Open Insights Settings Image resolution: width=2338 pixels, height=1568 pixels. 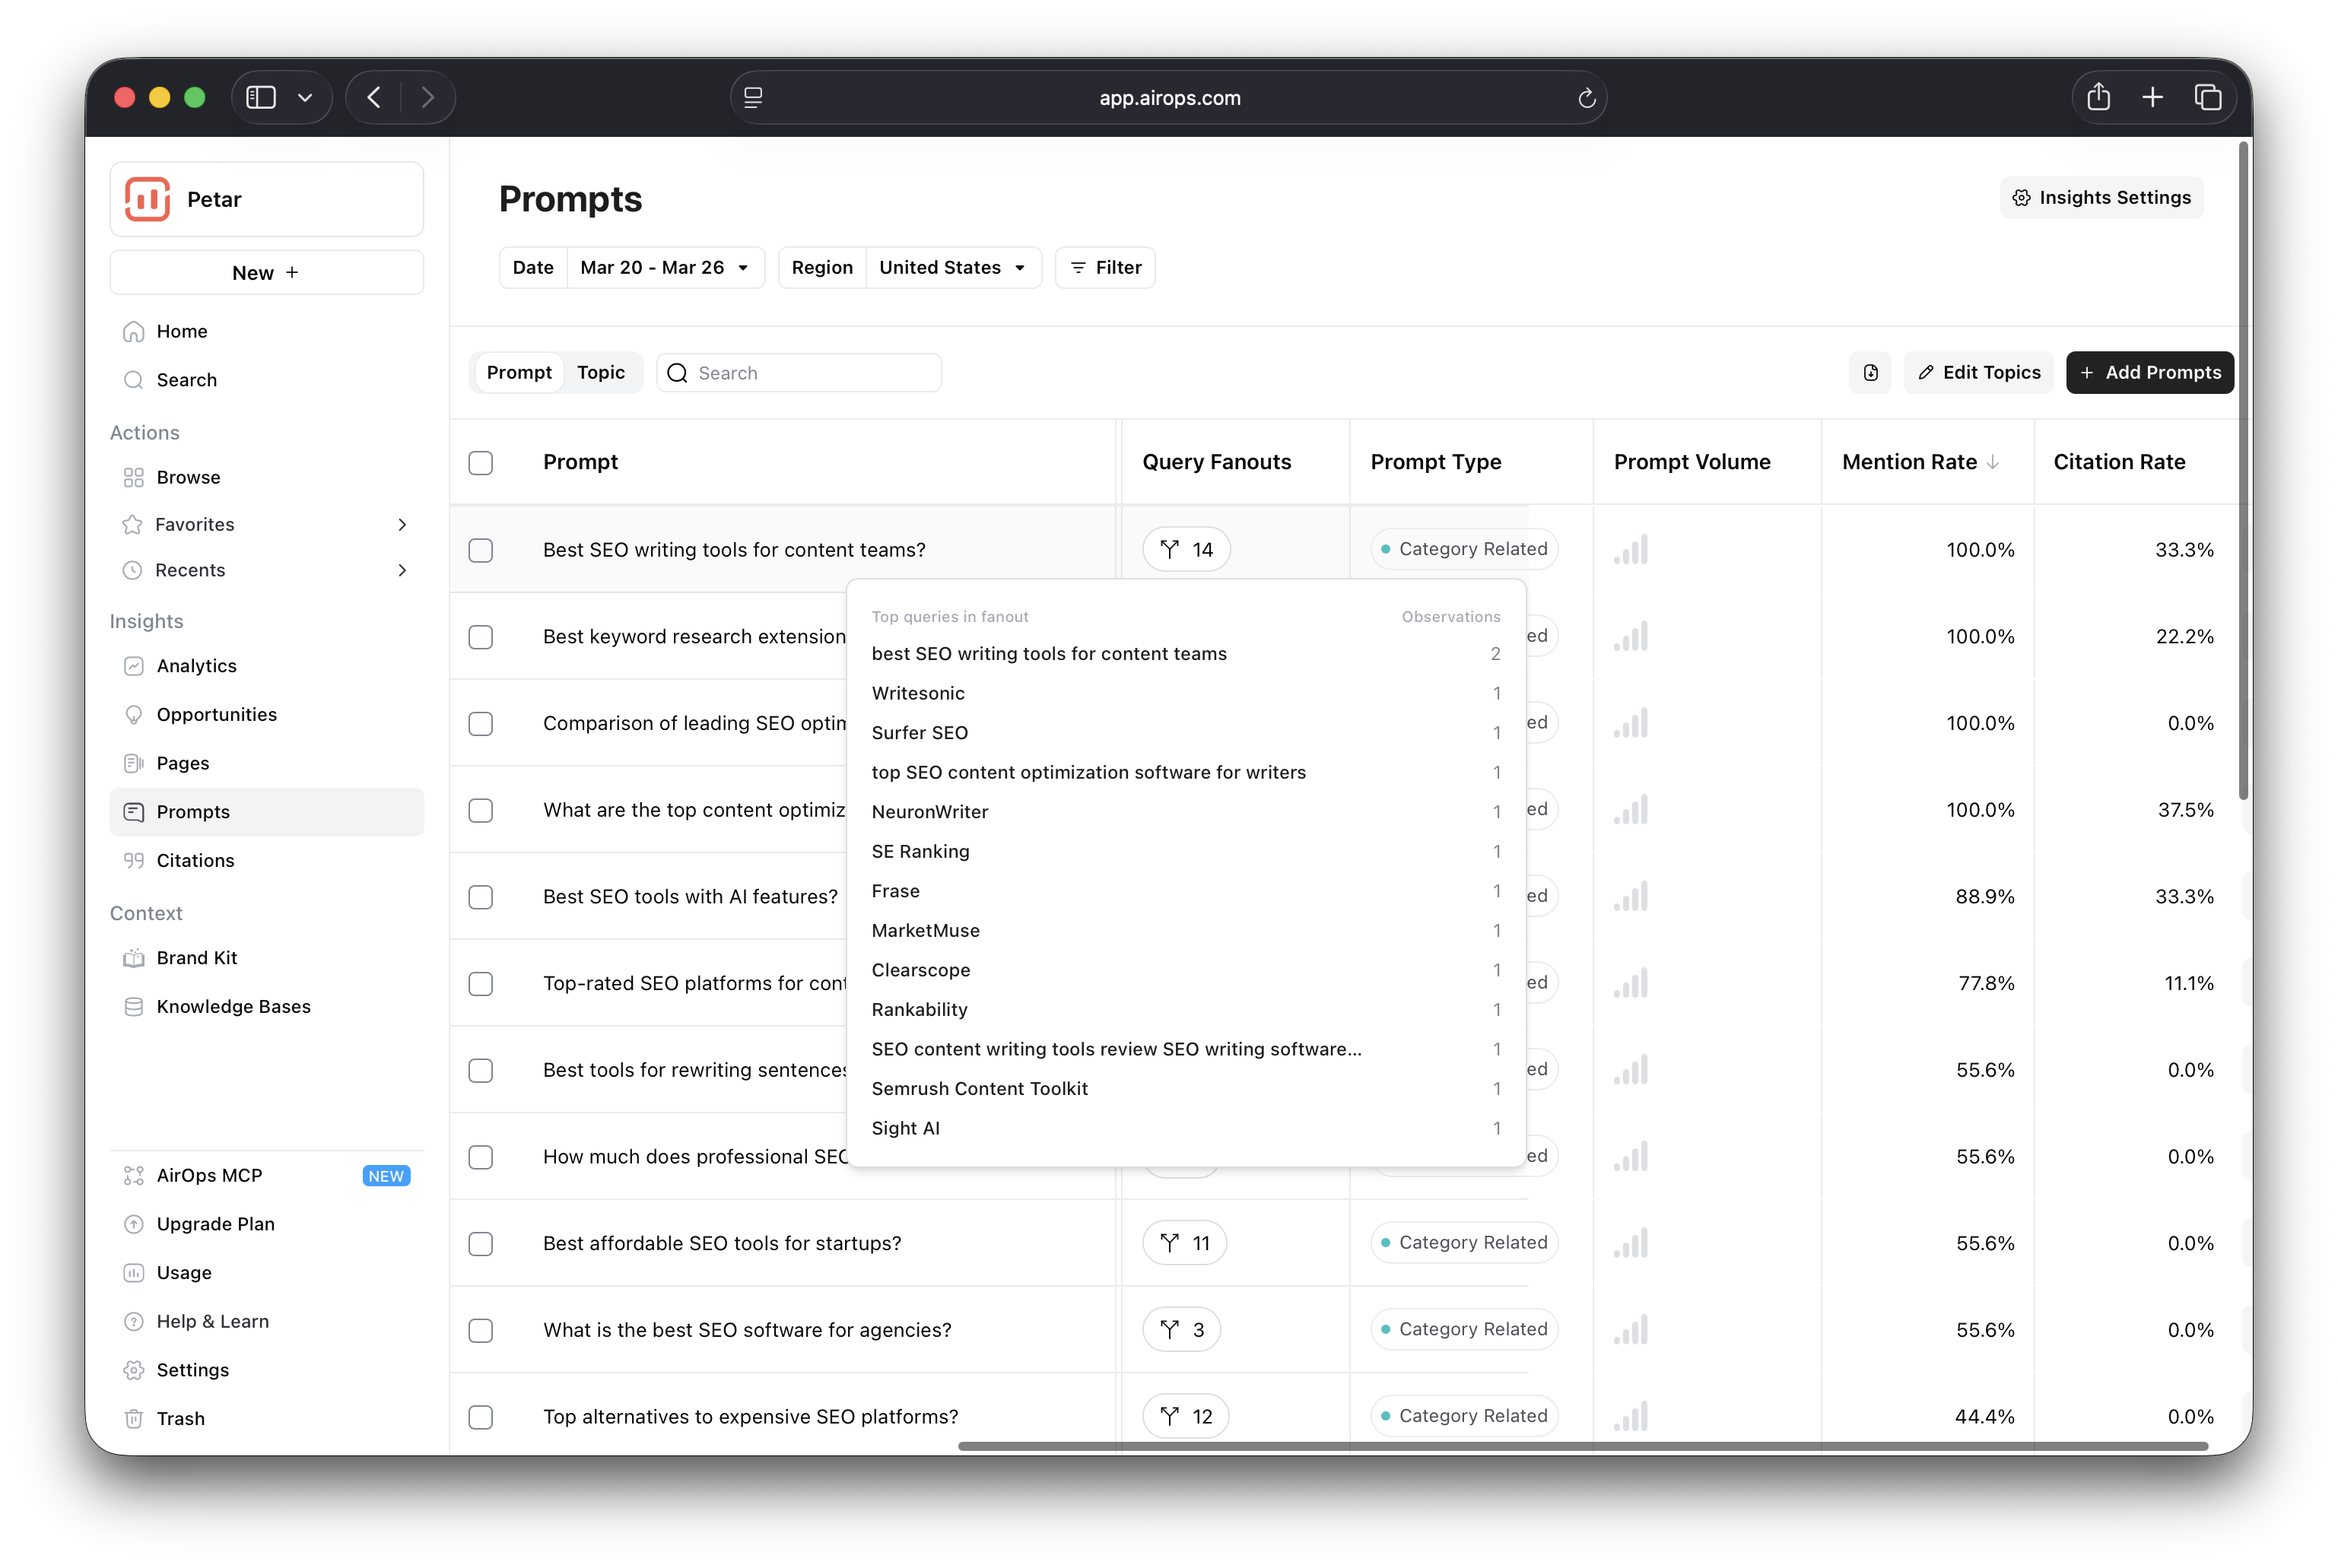[2101, 198]
